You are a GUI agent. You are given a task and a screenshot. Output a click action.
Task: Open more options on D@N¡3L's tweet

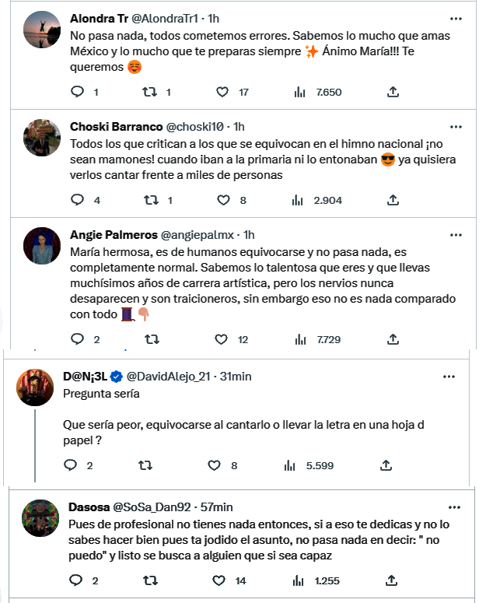(x=449, y=377)
